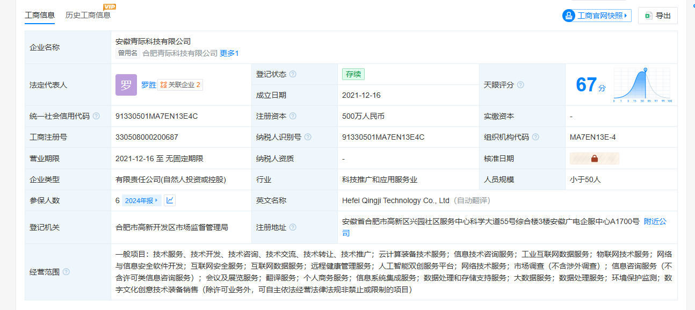This screenshot has height=310, width=695.
Task: Click help icon next to 注册资本
Action: click(x=293, y=116)
